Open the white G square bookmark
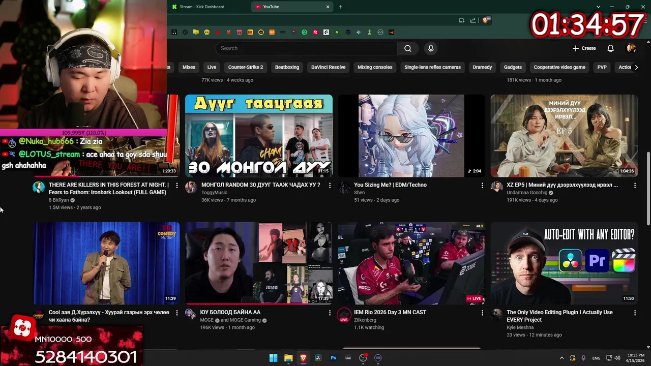Viewport: 651px width, 366px height. tap(326, 32)
